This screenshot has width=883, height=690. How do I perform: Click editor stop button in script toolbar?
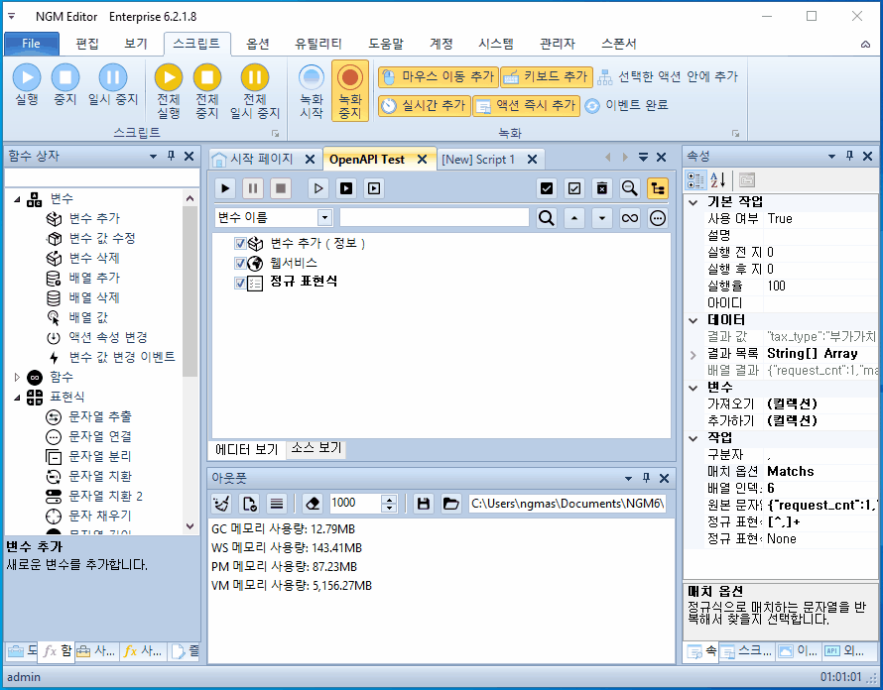click(281, 188)
